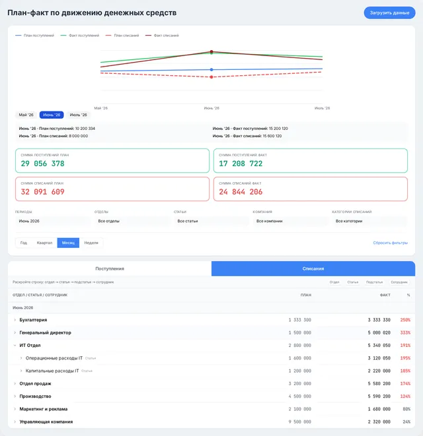Expand the Управляющая компания row
Screen dimensions: 423x436
(x=15, y=422)
